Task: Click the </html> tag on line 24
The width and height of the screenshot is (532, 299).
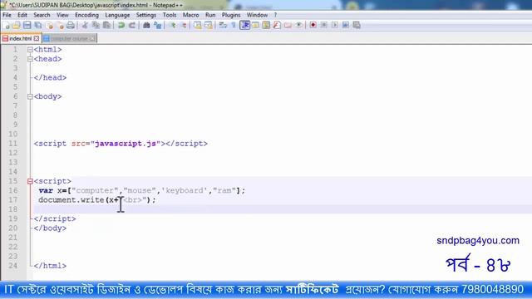Action: [x=50, y=266]
